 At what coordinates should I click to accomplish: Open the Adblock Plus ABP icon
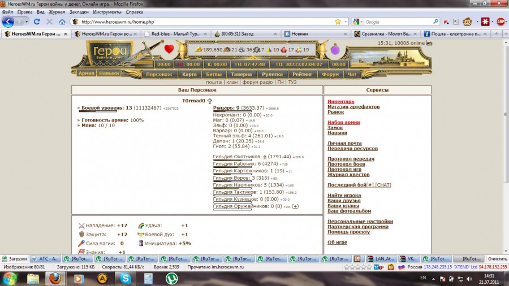(501, 21)
